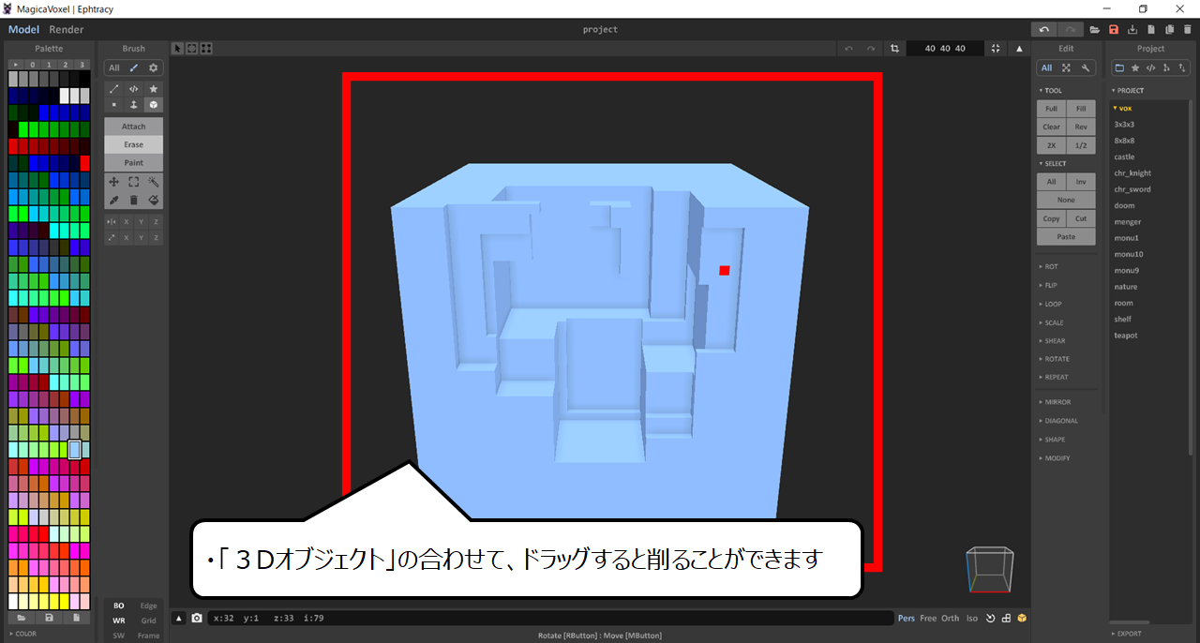Toggle Grid display option
Screen dimensions: 1200x643
click(148, 621)
